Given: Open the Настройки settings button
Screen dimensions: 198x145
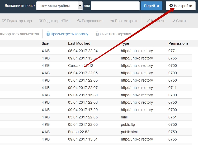Looking at the screenshot, I should coord(181,6).
